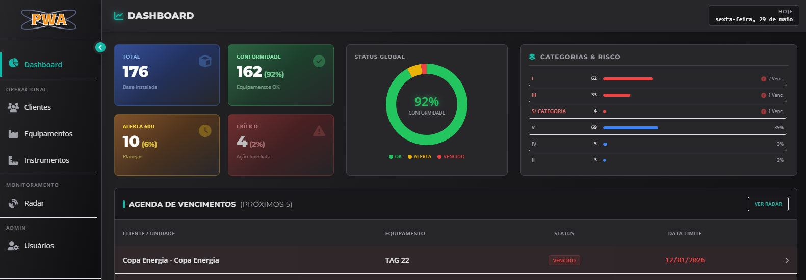Click the red bar for category I
Image resolution: width=806 pixels, height=280 pixels.
(x=628, y=79)
